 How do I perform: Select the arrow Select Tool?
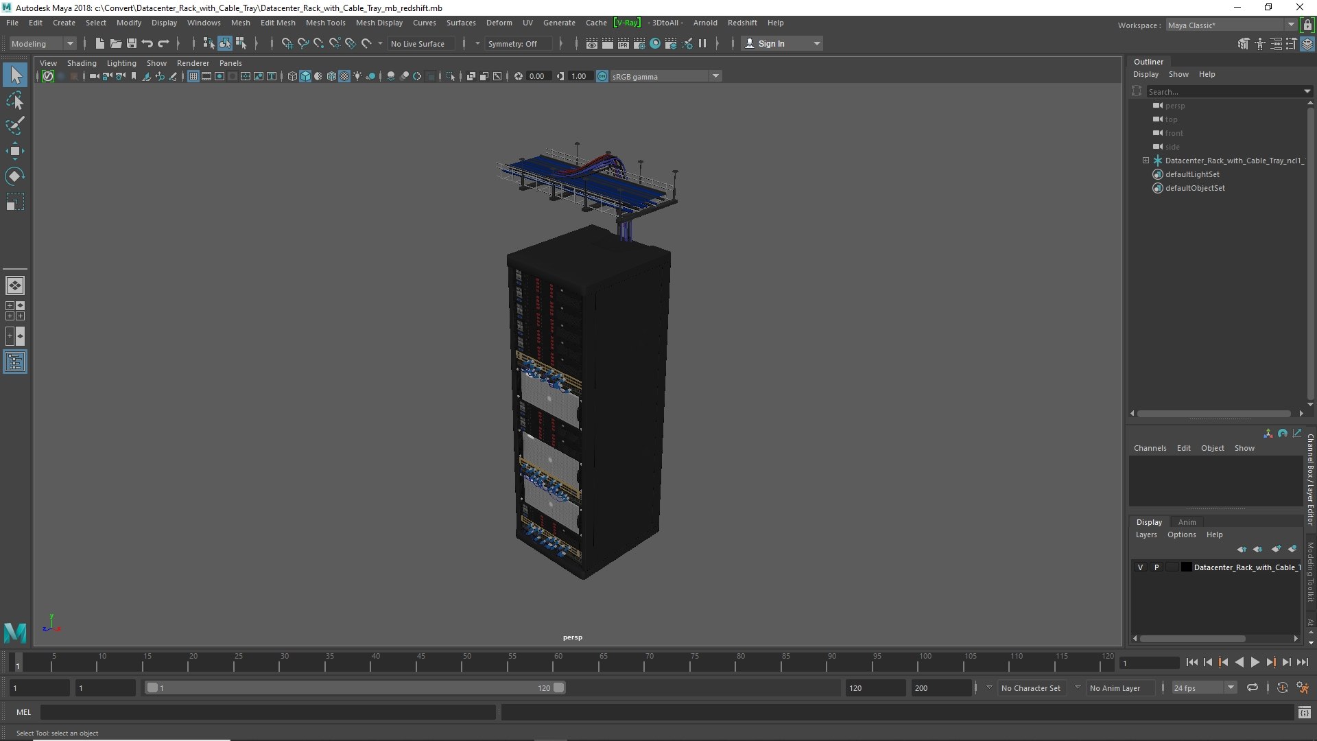tap(15, 75)
